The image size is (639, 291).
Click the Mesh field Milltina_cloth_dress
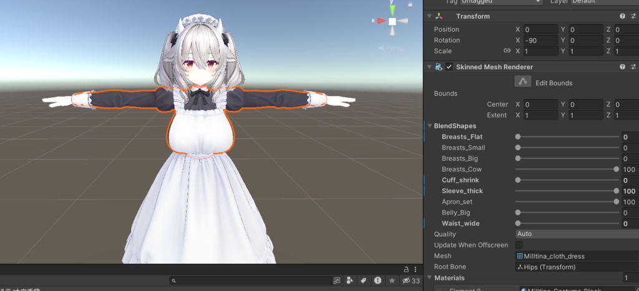pyautogui.click(x=577, y=256)
